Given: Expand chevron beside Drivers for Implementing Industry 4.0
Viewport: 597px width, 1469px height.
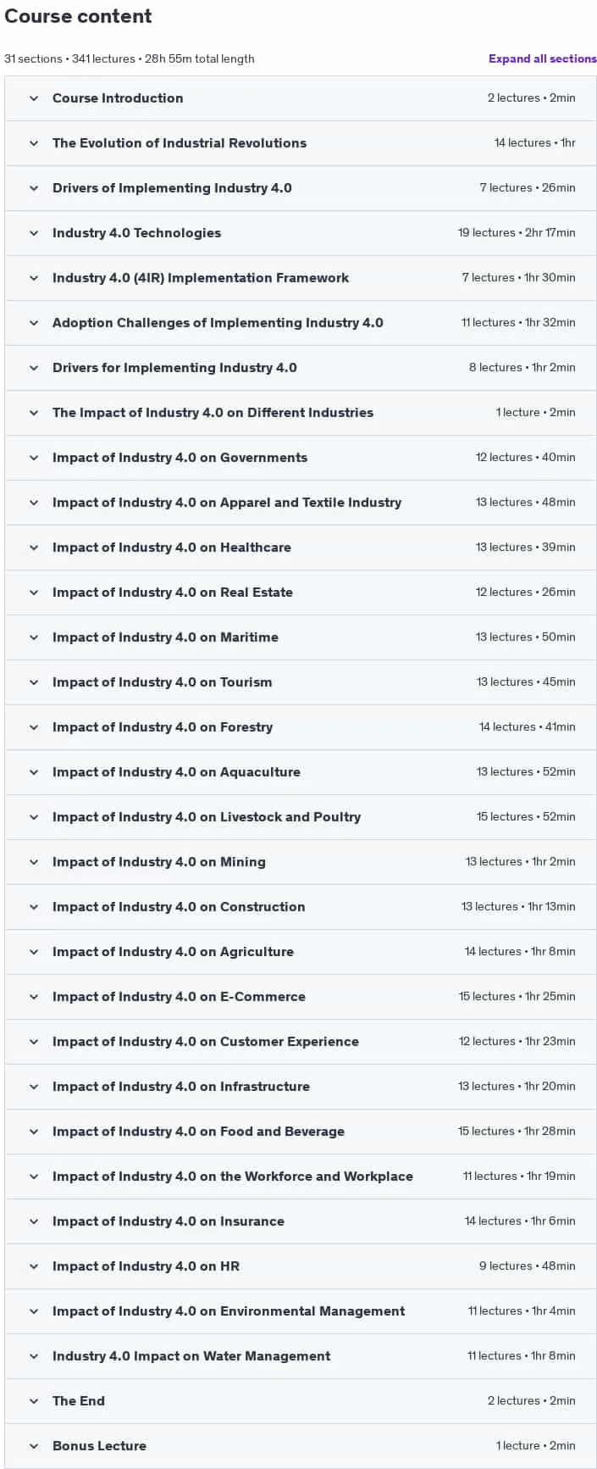Looking at the screenshot, I should (34, 368).
